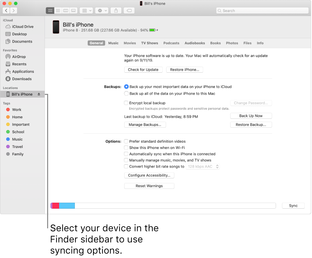Screen dimensions: 312x258
Task: Enable the Encrypt local backup checkbox
Action: tap(126, 103)
